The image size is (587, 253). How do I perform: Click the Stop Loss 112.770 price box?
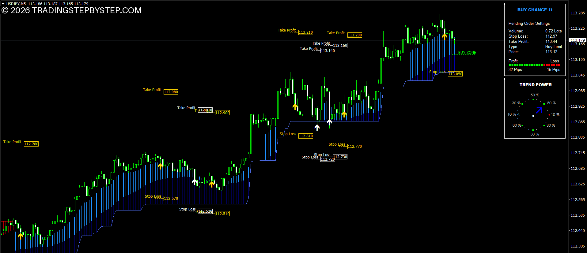tap(355, 146)
